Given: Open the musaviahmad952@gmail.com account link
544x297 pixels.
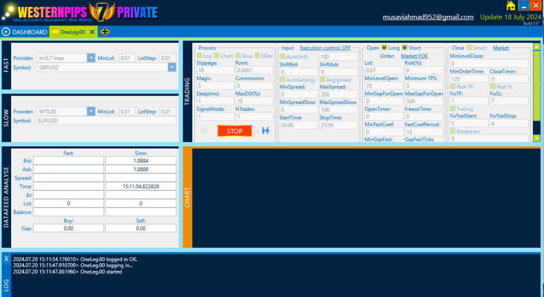Looking at the screenshot, I should [x=428, y=17].
